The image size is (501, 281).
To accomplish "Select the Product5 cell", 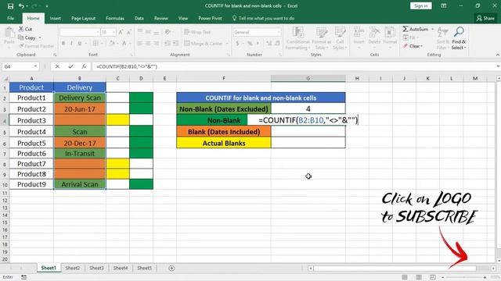I will click(31, 143).
